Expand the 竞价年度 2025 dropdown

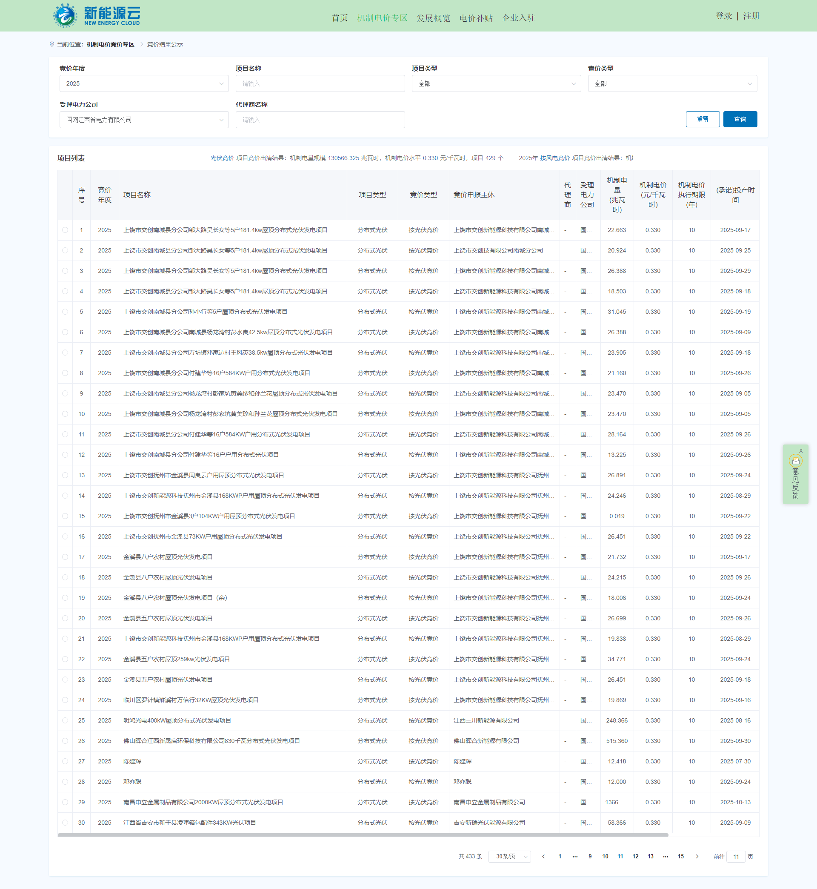tap(144, 83)
